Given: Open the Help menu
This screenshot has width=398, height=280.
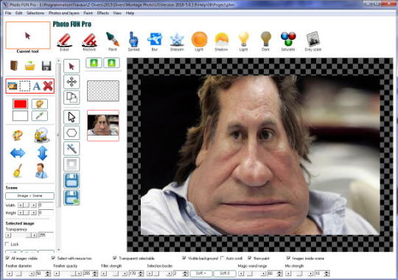Looking at the screenshot, I should pos(130,13).
